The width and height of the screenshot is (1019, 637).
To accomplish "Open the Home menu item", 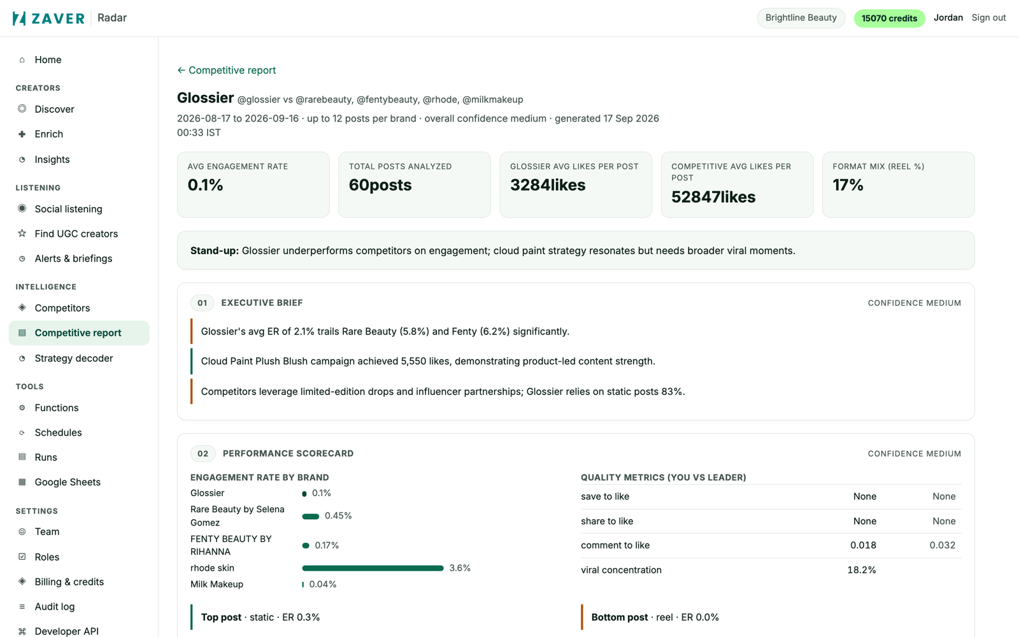I will (x=79, y=60).
